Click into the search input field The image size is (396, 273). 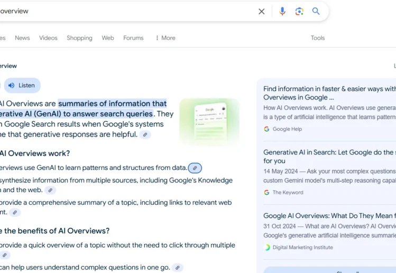coord(126,11)
